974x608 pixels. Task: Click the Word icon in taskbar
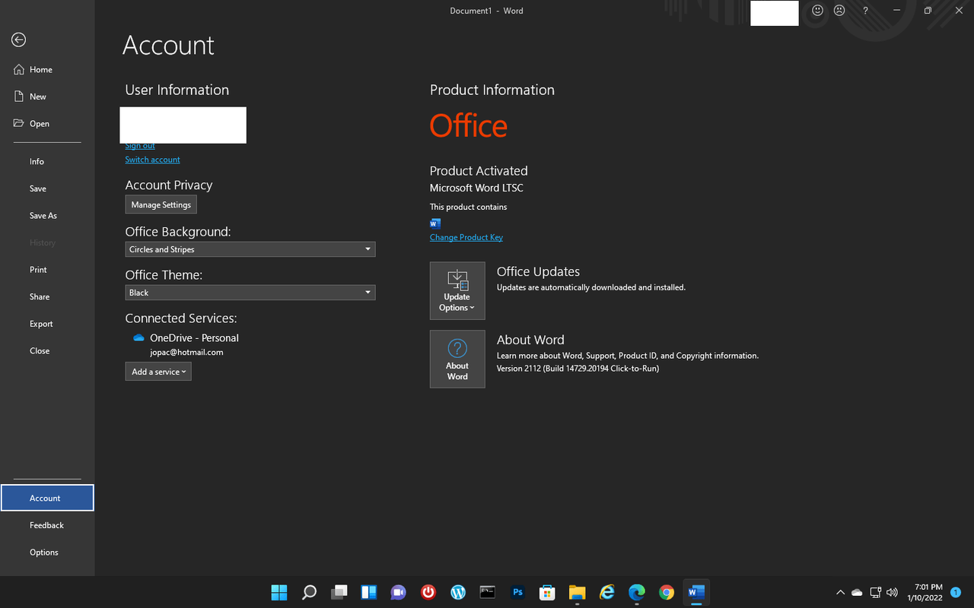click(696, 592)
